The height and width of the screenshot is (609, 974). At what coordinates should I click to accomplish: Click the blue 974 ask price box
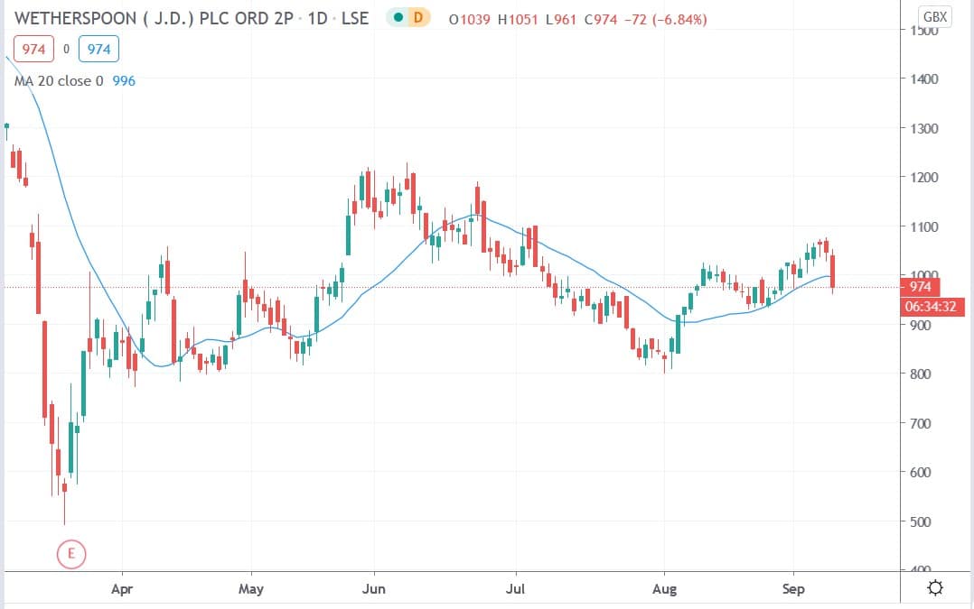pyautogui.click(x=98, y=49)
